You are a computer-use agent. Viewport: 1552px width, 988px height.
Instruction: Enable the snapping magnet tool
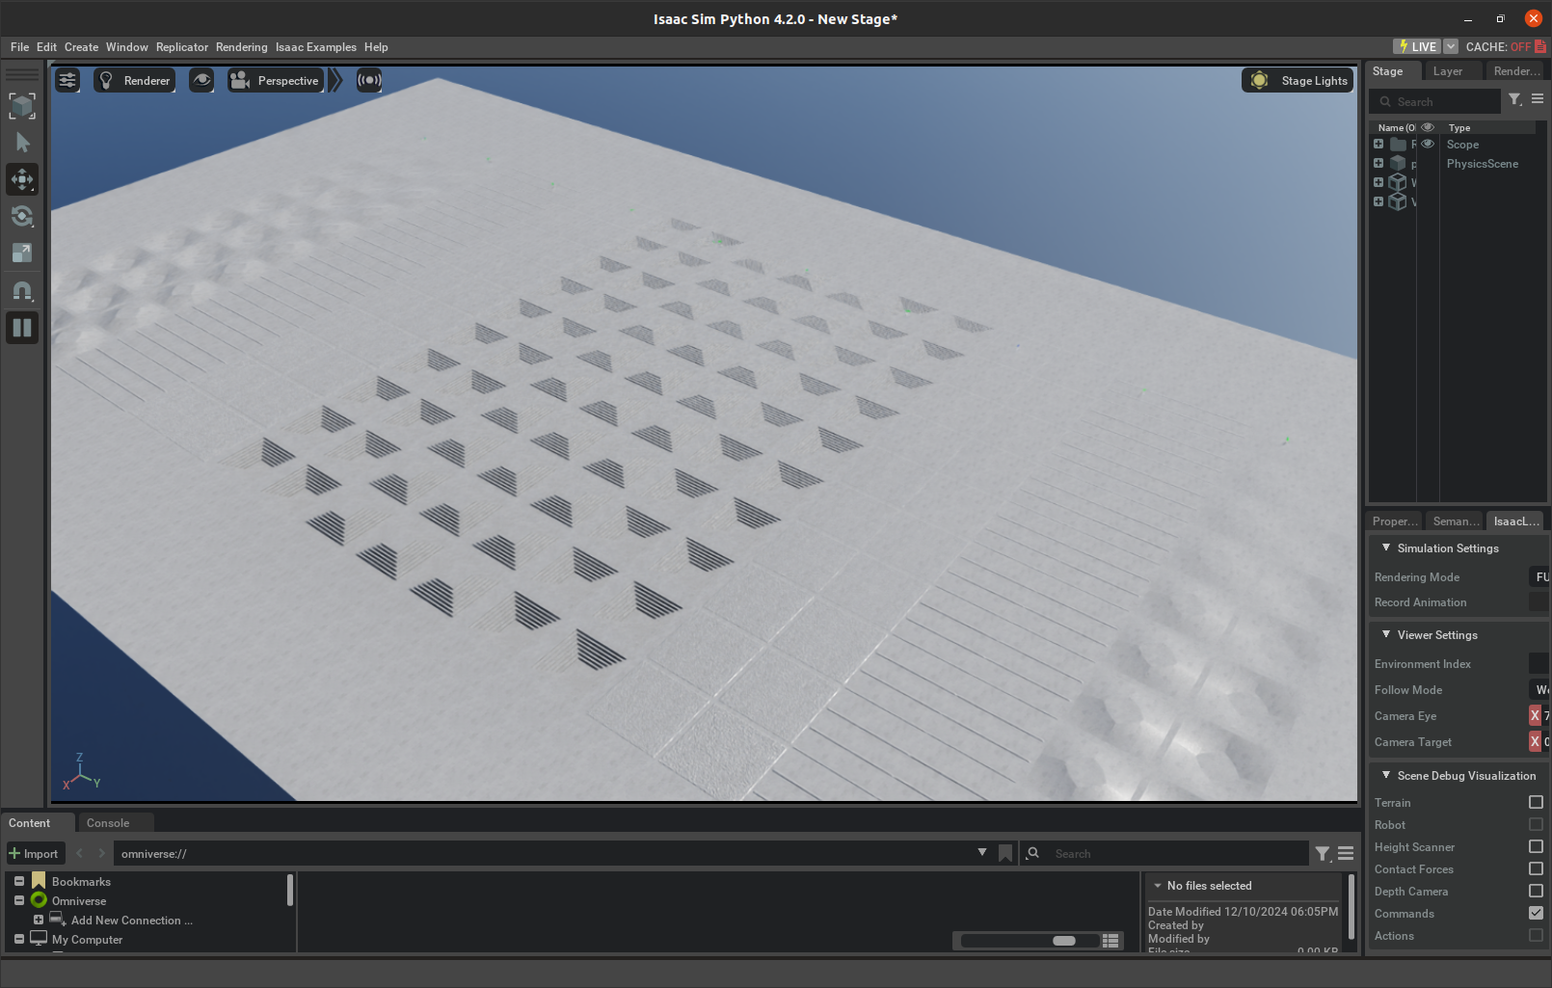22,290
